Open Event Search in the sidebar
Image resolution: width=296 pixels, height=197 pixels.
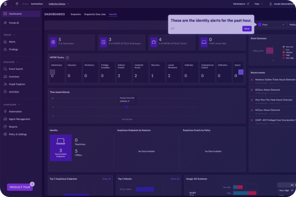16,69
